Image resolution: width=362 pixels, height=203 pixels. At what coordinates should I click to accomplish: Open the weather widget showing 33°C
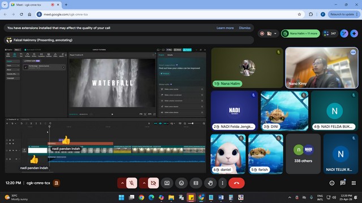tap(16, 197)
